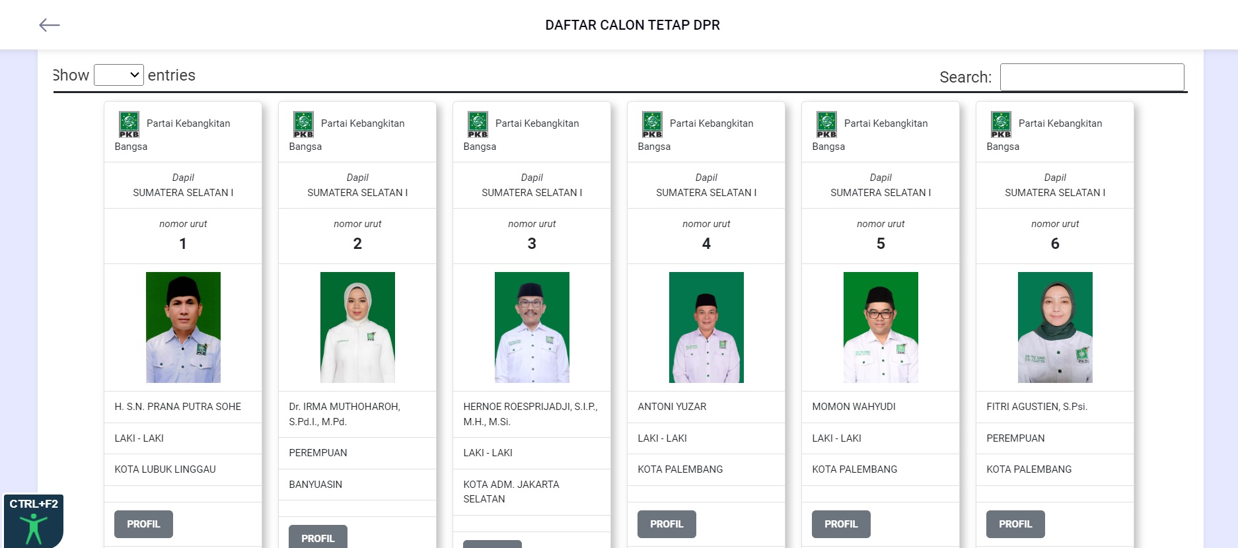Click nomor urut 4 number

tap(706, 244)
